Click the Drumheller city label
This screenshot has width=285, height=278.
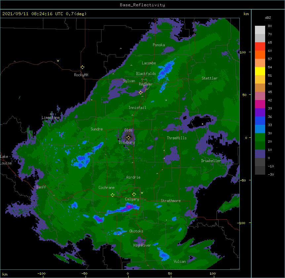tap(211, 161)
